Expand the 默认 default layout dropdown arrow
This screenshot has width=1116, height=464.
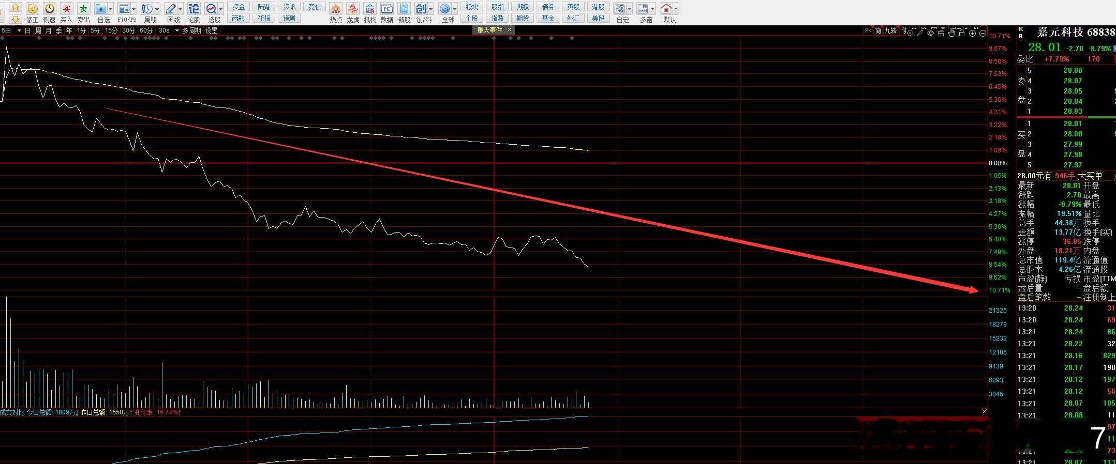click(x=676, y=9)
